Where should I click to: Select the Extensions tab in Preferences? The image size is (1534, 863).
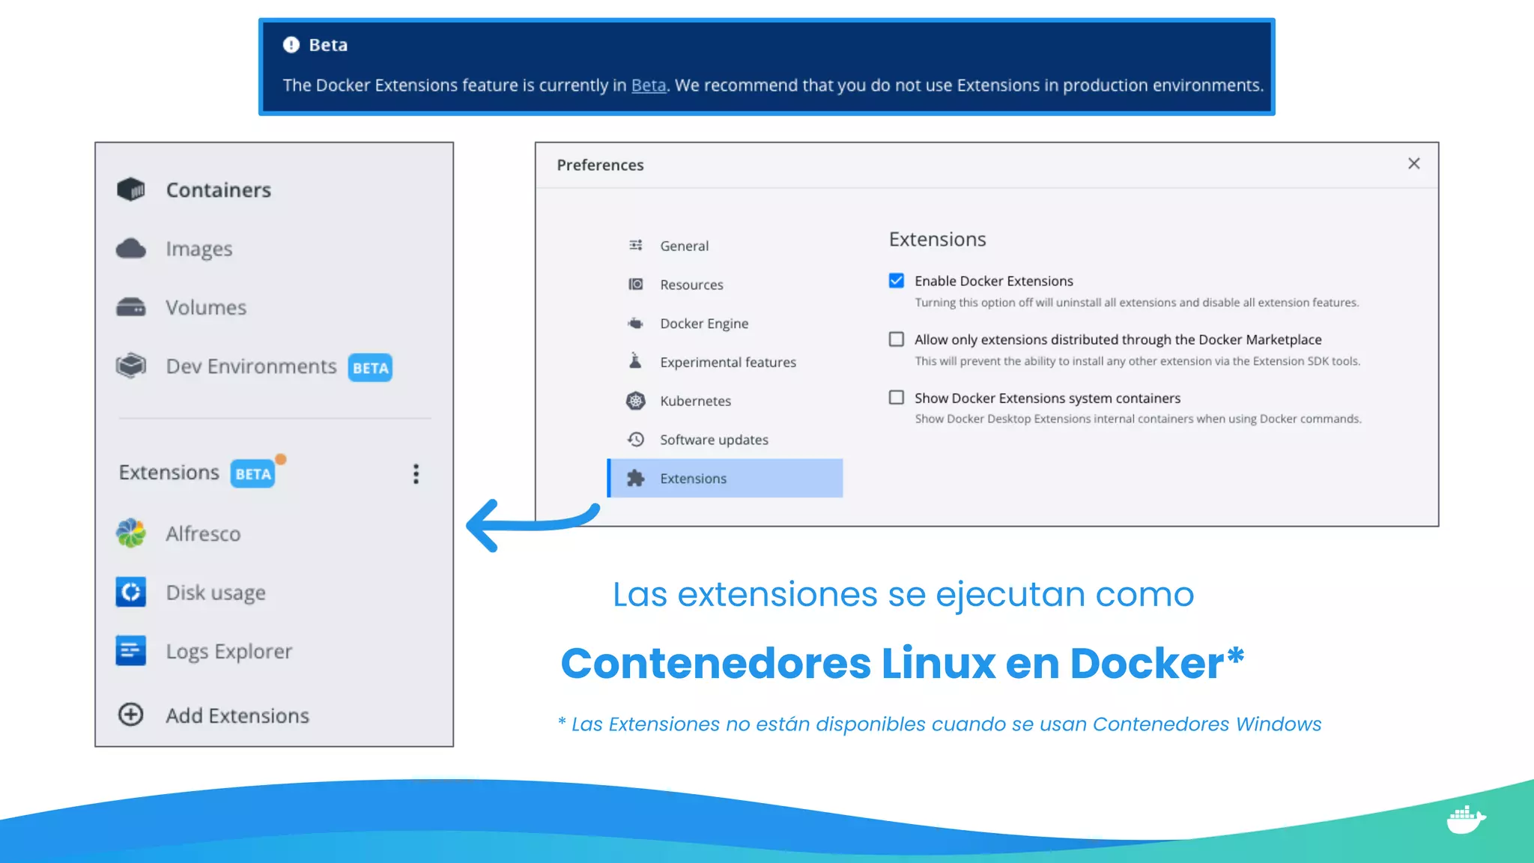[724, 478]
